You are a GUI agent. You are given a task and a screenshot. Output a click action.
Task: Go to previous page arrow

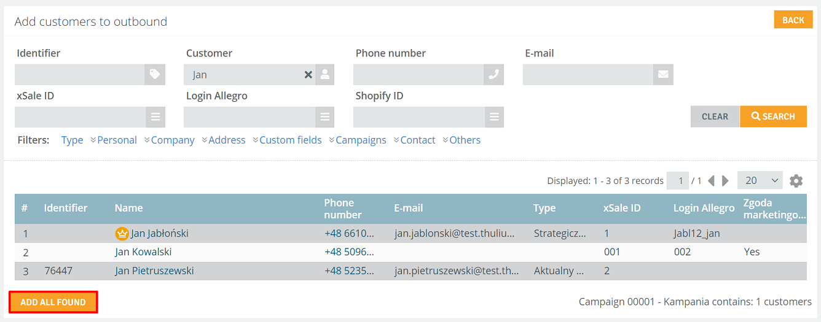pos(711,181)
